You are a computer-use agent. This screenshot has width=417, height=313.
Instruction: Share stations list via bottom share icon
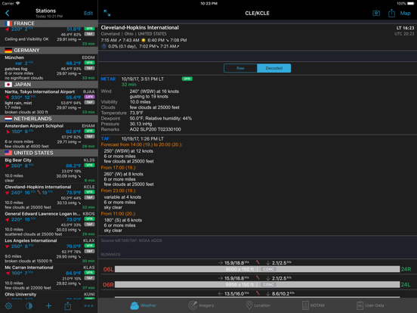[68, 305]
